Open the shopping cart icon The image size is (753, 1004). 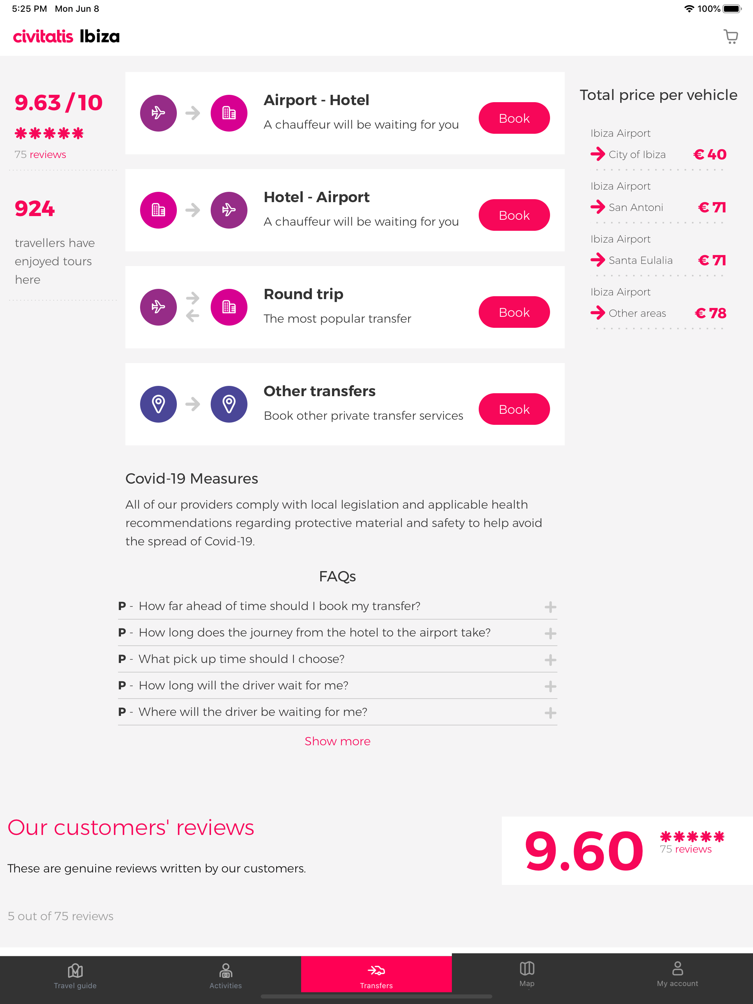click(730, 37)
